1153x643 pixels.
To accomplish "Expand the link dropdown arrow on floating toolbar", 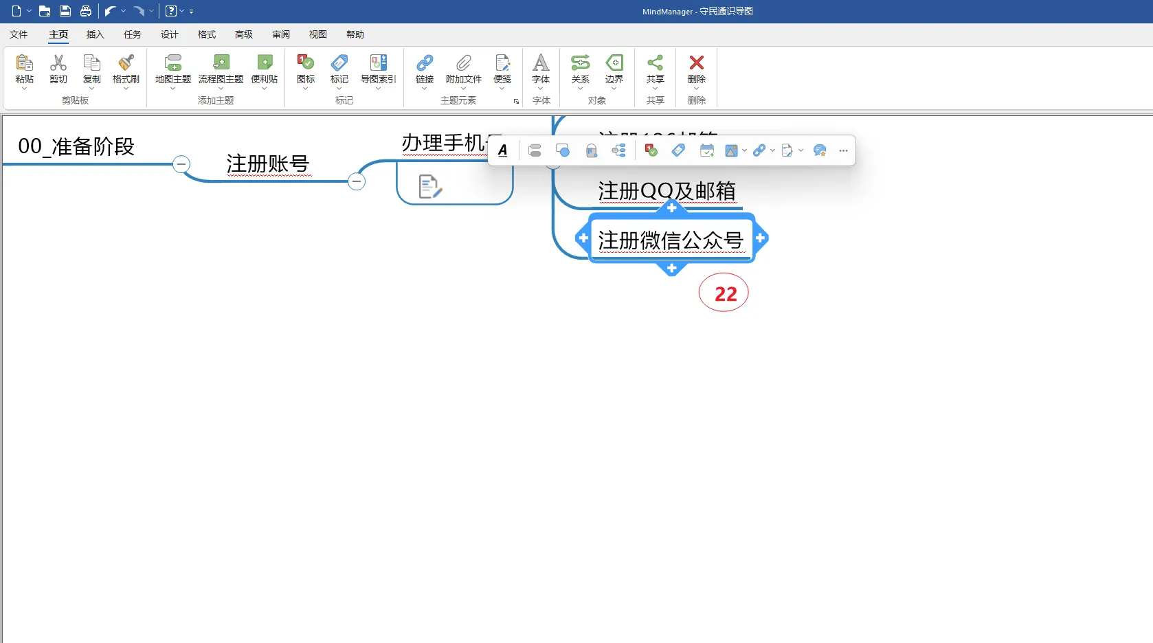I will pos(773,150).
